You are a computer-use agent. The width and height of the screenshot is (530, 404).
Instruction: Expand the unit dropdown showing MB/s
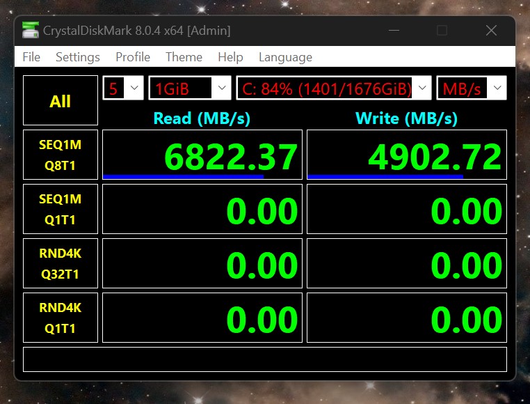472,88
